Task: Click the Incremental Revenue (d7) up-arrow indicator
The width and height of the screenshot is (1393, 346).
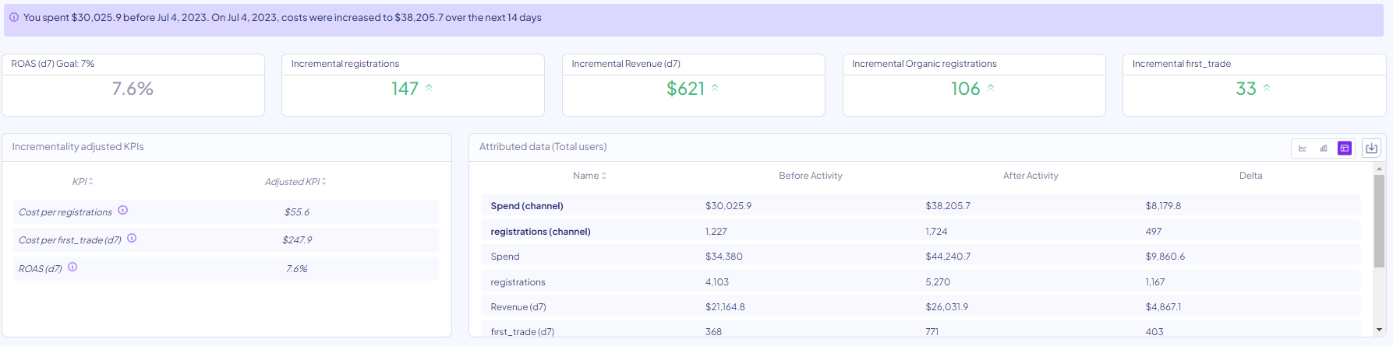Action: pos(715,88)
